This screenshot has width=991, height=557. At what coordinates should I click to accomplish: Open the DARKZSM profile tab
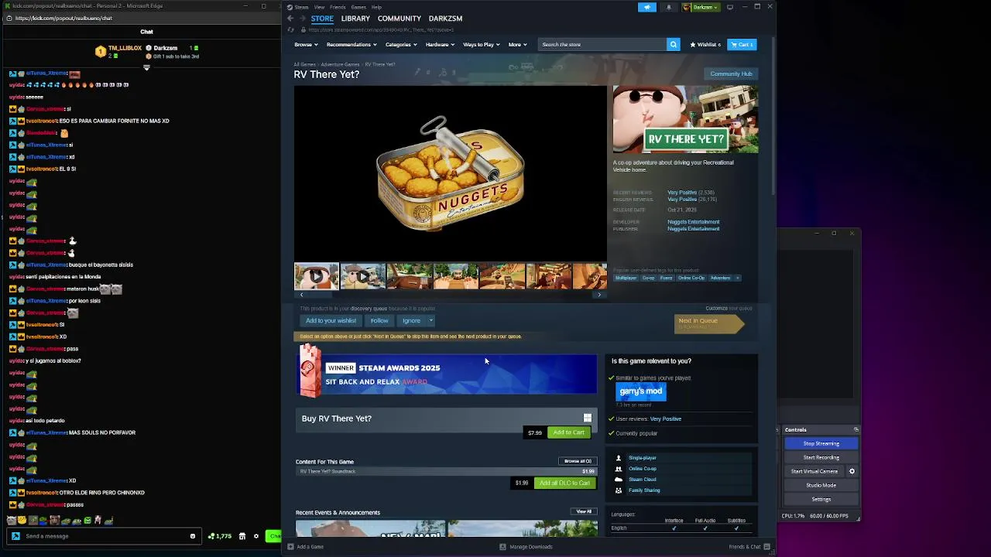445,19
